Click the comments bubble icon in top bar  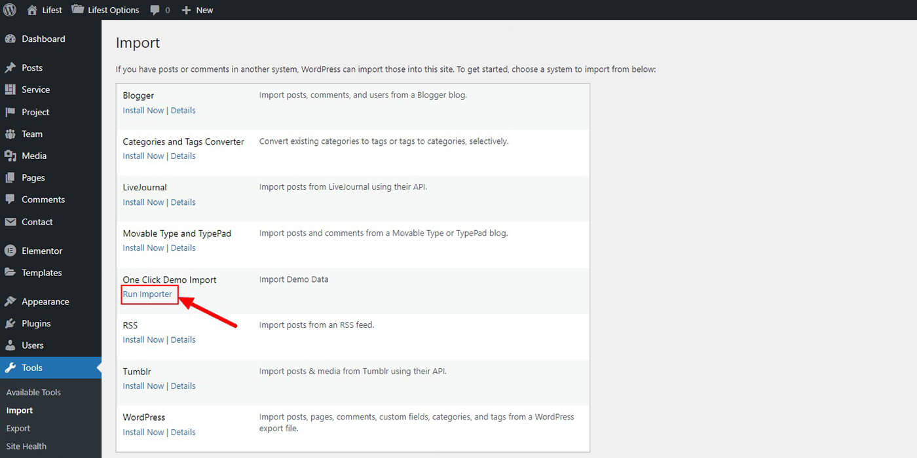[x=155, y=10]
